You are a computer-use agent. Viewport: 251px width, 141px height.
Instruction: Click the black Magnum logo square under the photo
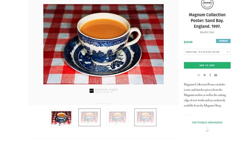(x=91, y=91)
